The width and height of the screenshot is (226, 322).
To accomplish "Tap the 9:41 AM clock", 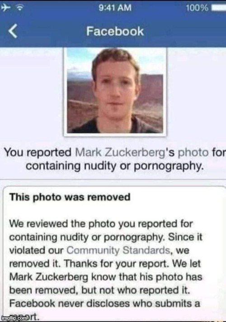I will pos(115,8).
